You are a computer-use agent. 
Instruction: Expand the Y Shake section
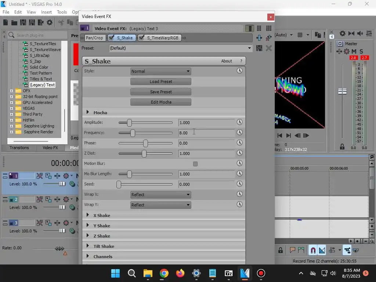point(87,225)
